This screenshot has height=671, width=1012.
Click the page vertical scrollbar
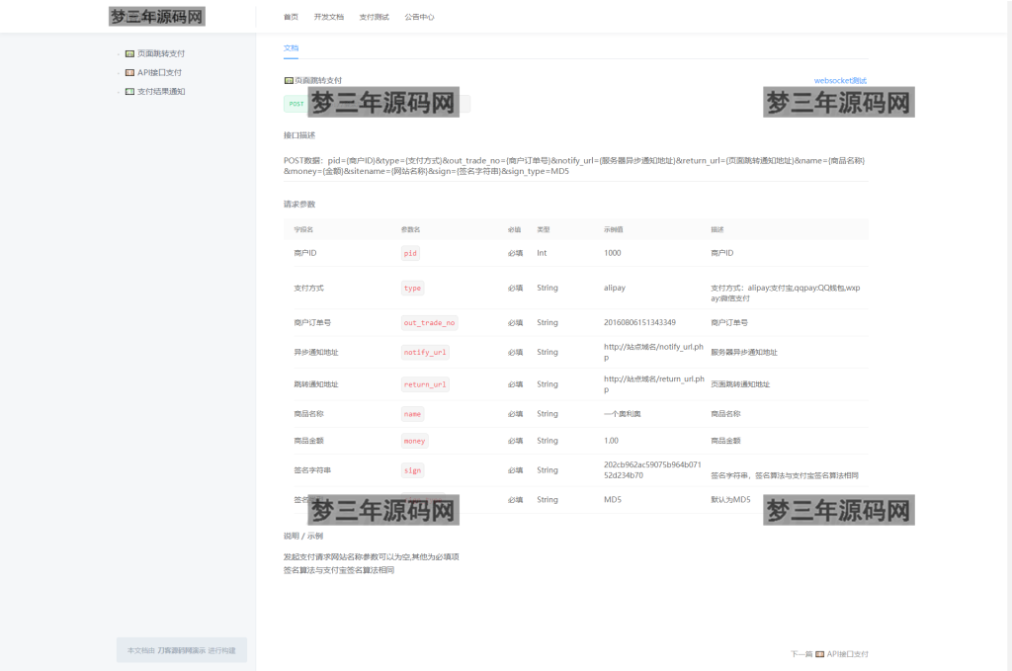[1009, 336]
